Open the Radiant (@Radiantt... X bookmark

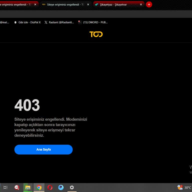59,22
